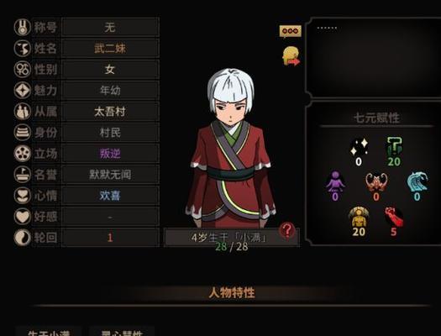Viewport: 441px width, 336px height.
Task: Click the golden head swap character icon
Action: coord(291,56)
